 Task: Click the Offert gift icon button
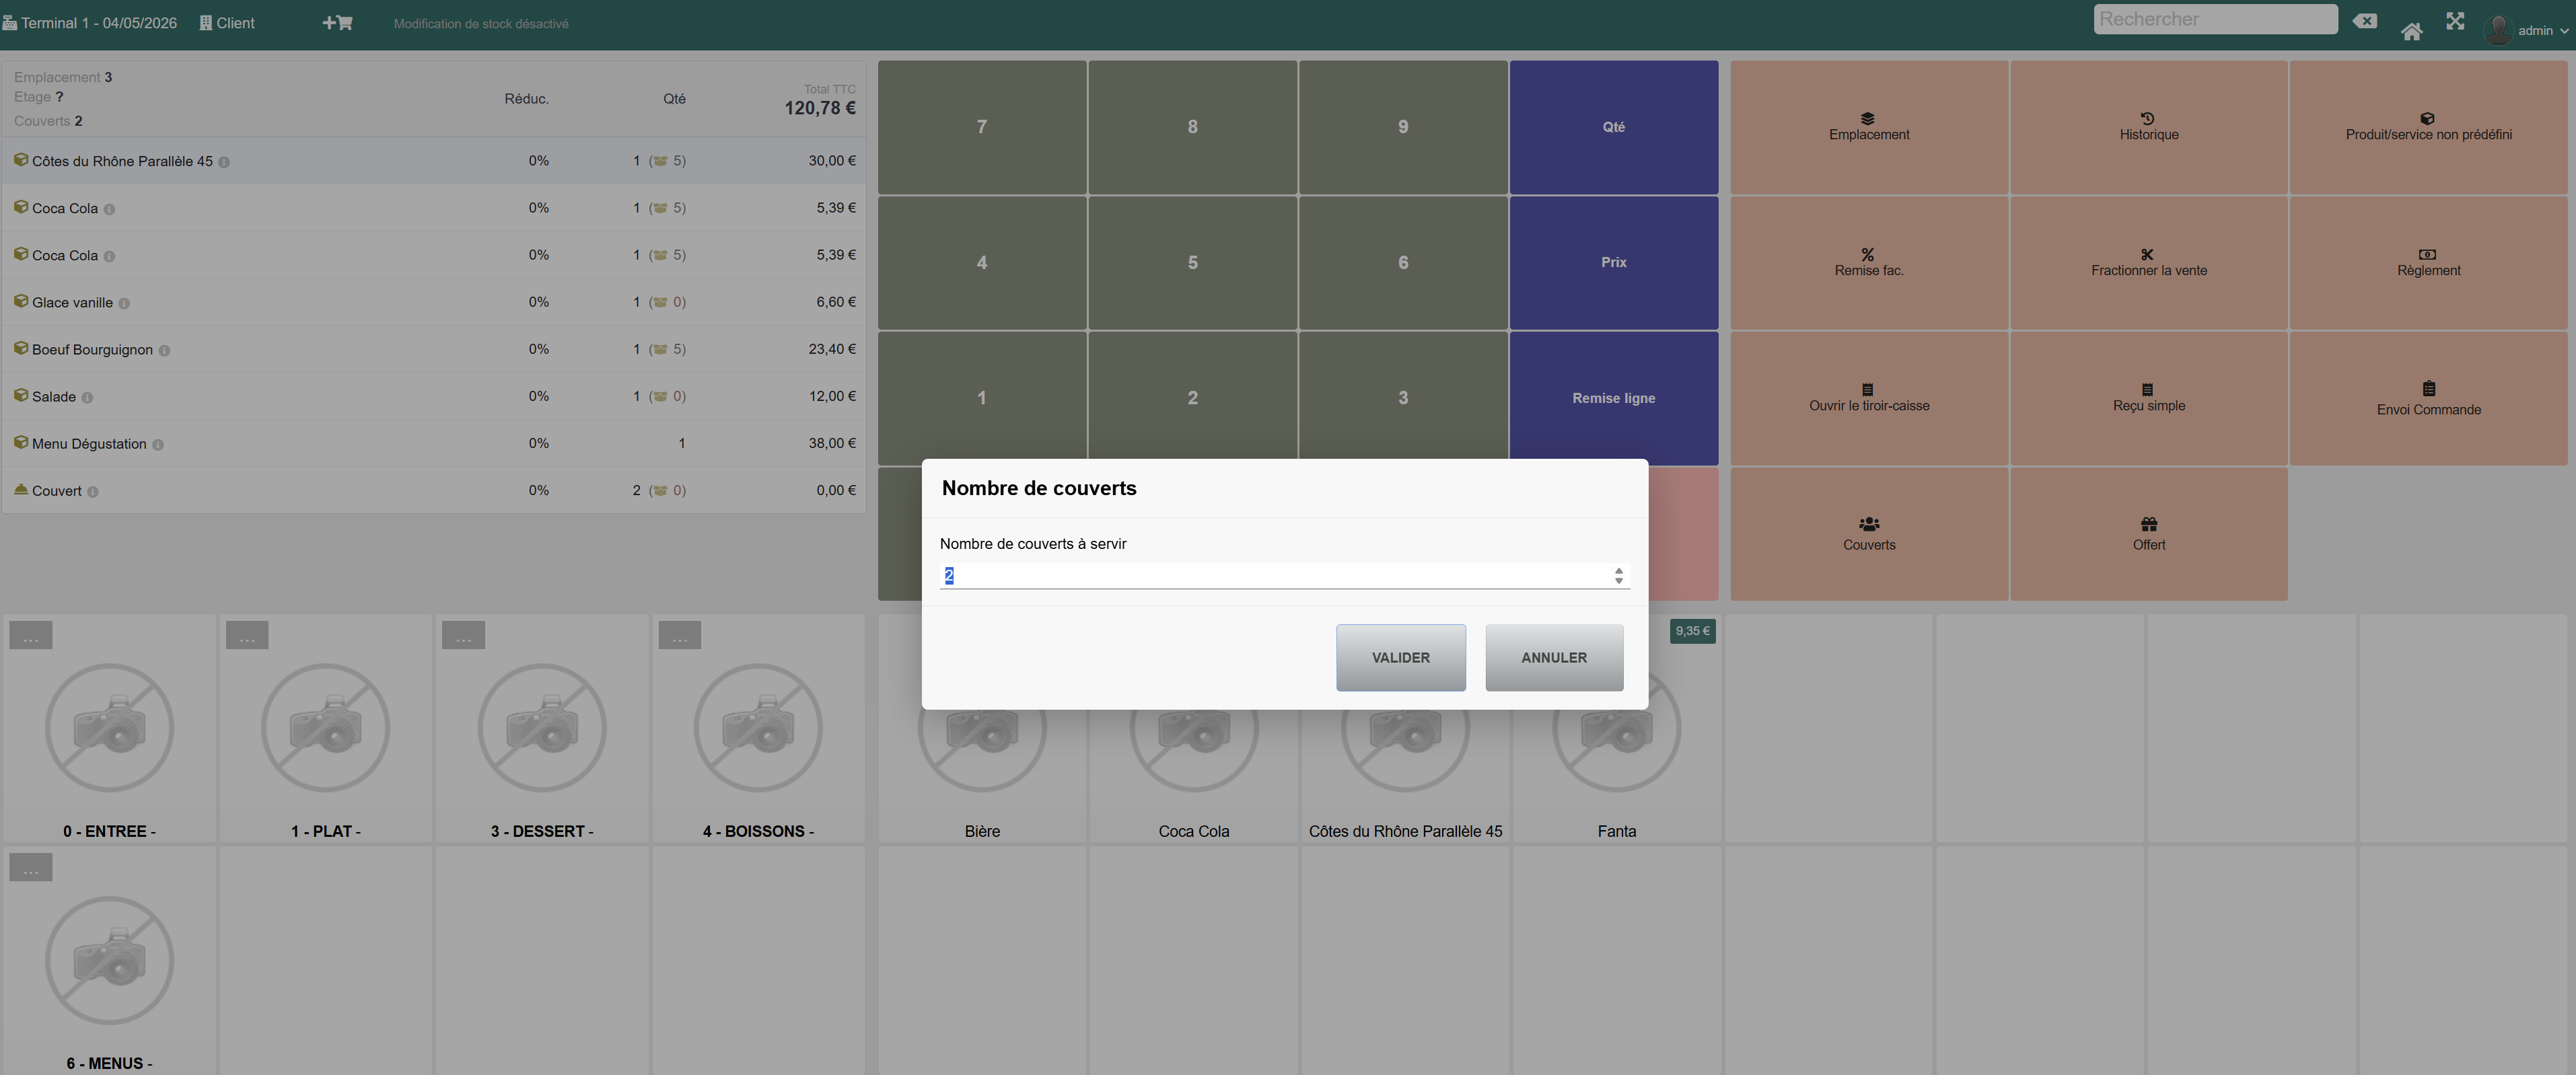point(2148,534)
